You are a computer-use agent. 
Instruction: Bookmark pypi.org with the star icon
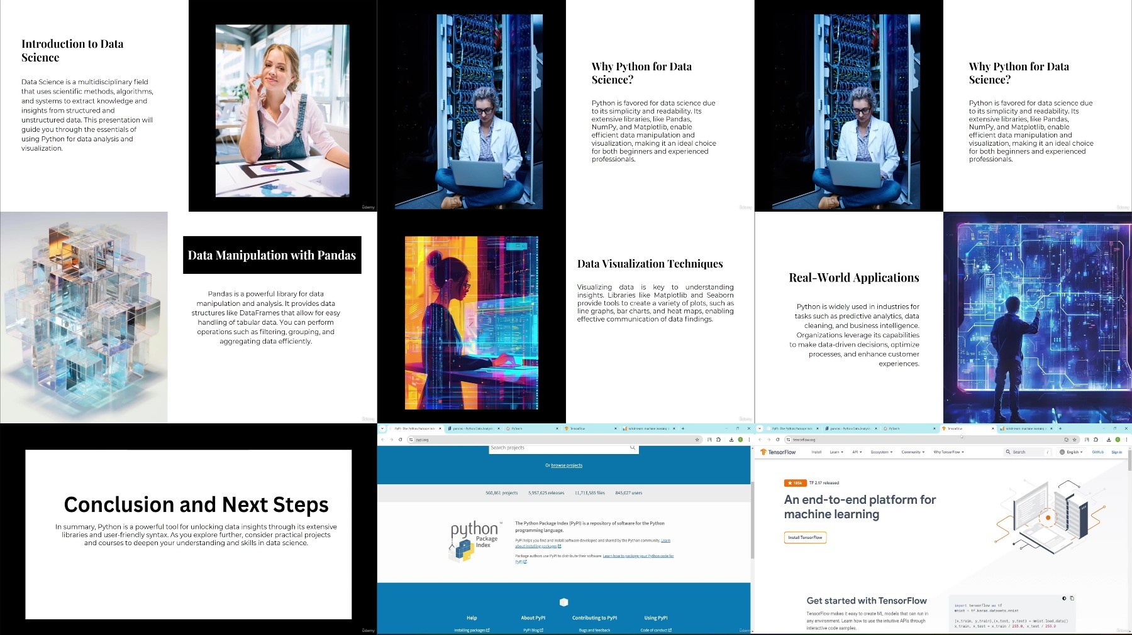pos(697,440)
